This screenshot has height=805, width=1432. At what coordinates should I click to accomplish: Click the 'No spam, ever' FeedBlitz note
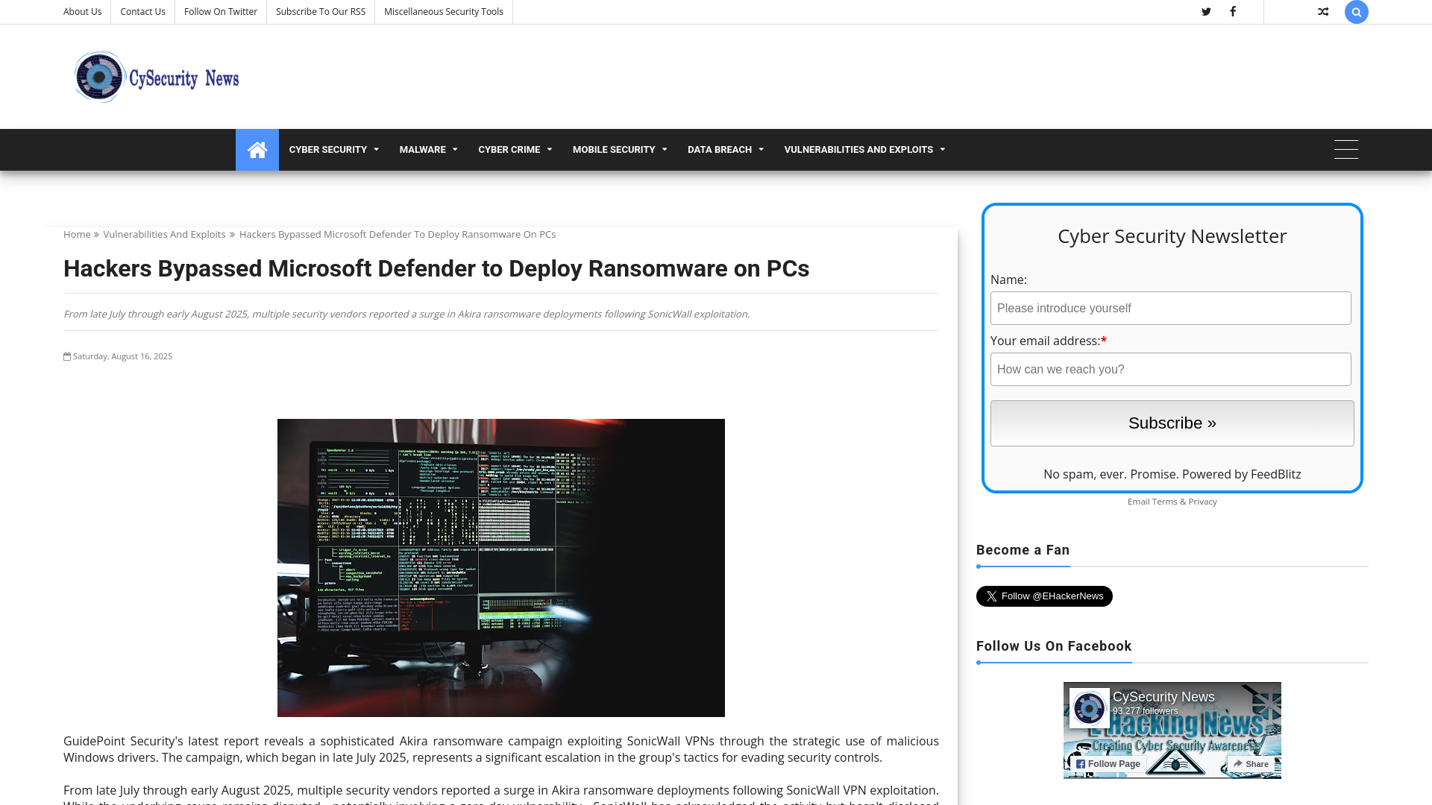click(1172, 475)
